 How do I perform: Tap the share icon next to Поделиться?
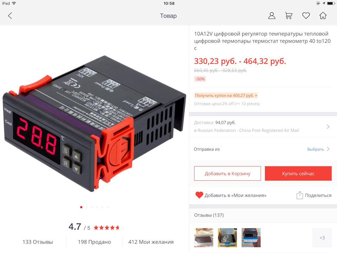(x=299, y=195)
